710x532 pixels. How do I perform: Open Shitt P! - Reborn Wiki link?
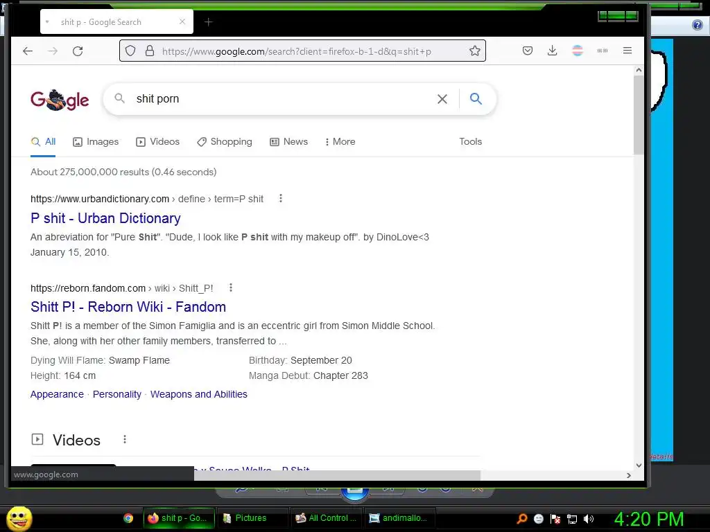tap(128, 307)
